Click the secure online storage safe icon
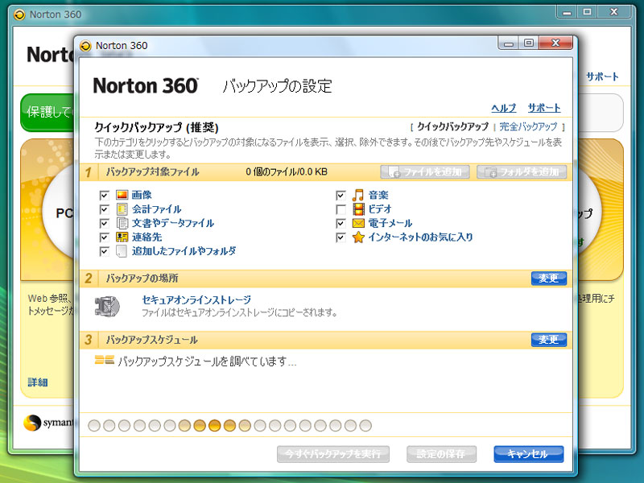The height and width of the screenshot is (483, 644). click(x=108, y=307)
